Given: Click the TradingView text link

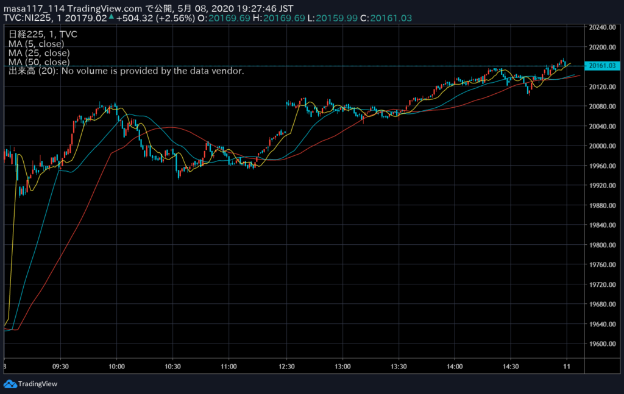Looking at the screenshot, I should click(37, 384).
